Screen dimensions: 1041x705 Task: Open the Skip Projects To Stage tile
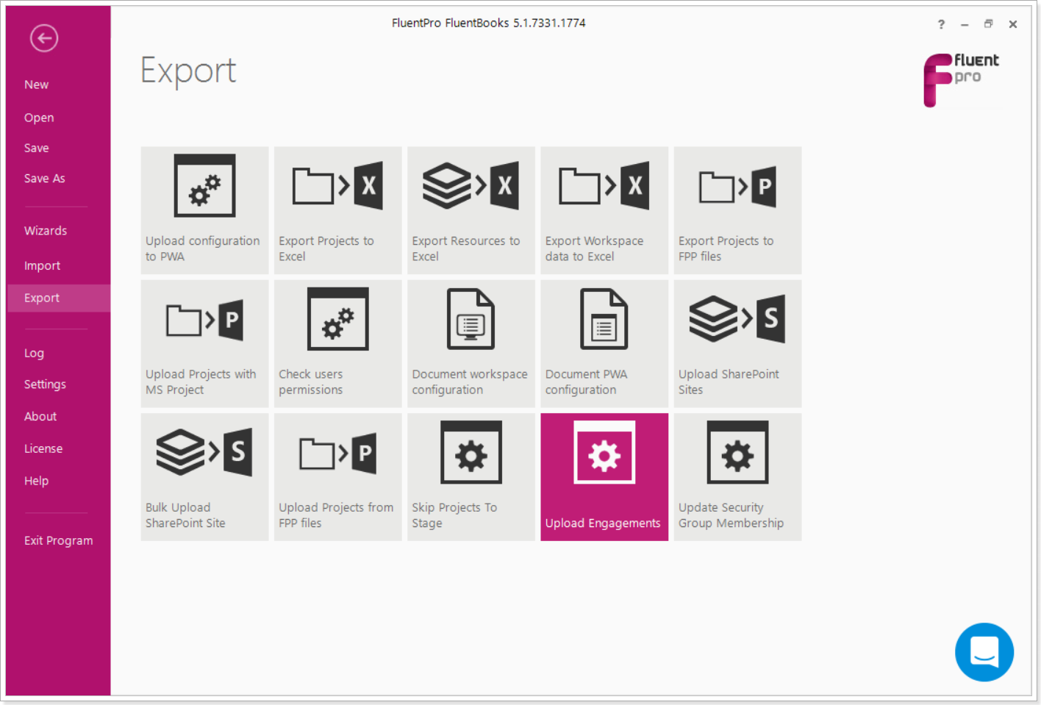[x=471, y=477]
